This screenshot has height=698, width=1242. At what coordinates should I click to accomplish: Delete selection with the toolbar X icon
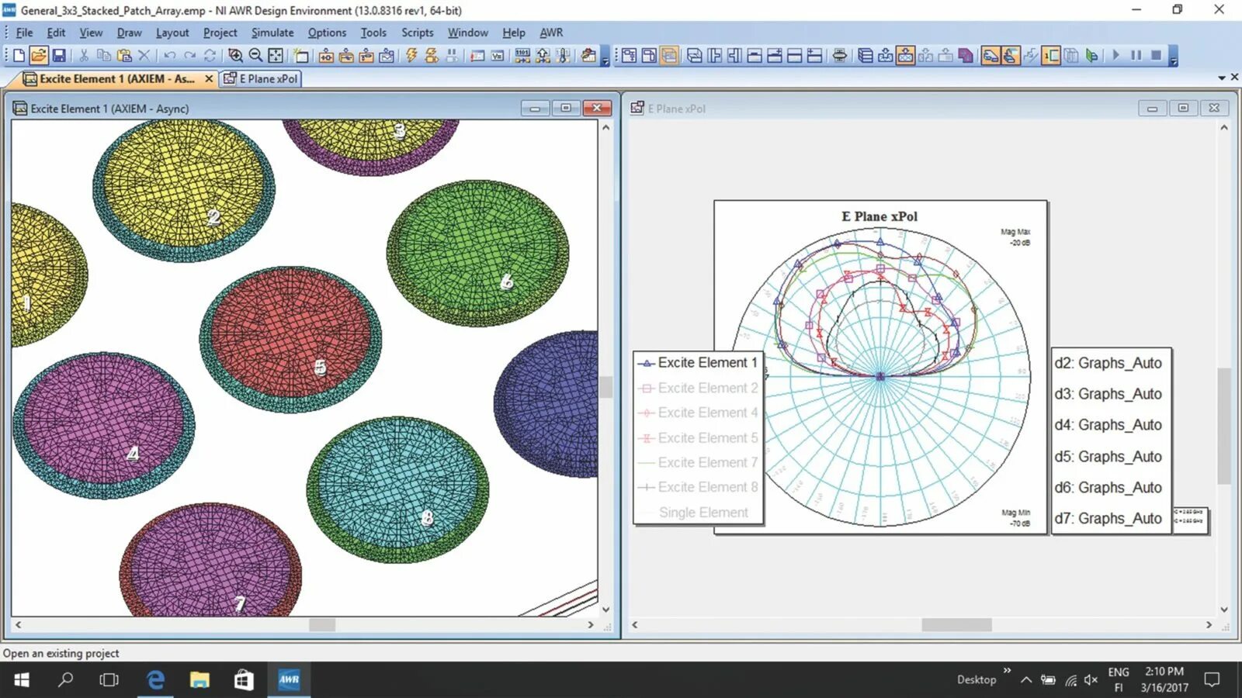tap(144, 55)
